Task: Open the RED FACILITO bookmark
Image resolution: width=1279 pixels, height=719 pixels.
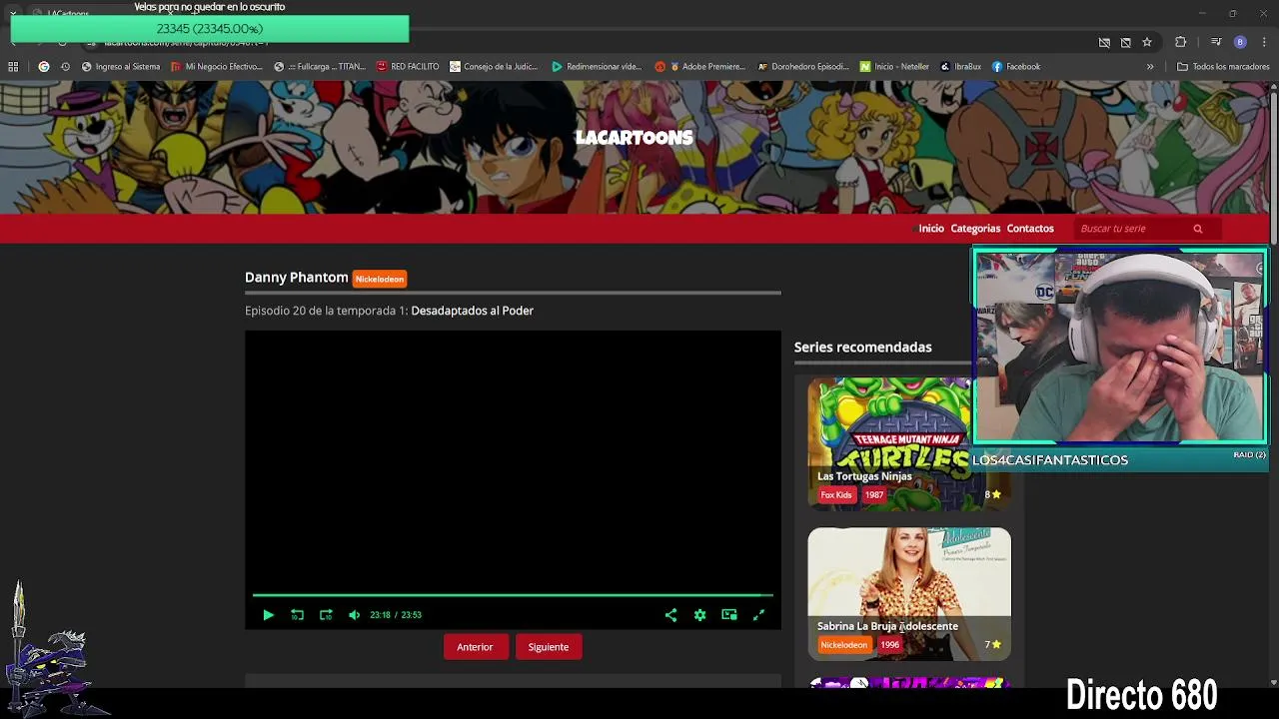Action: click(x=408, y=67)
